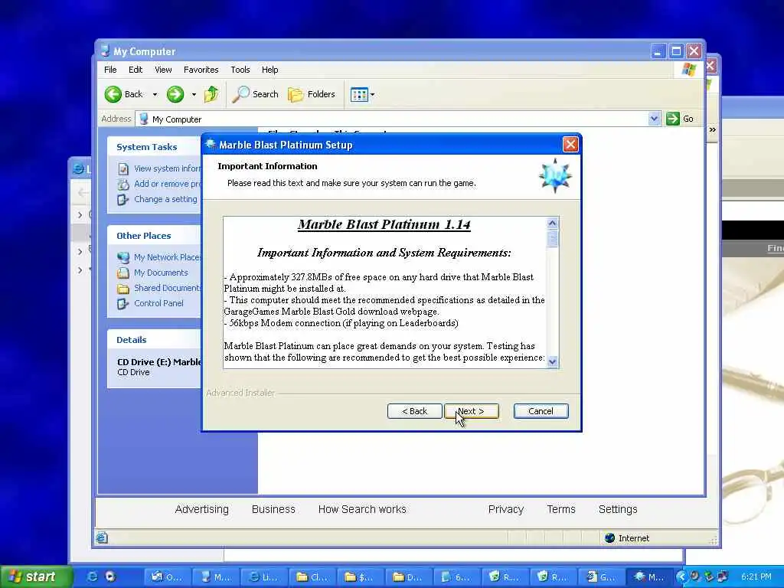Open the Views button in toolbar
The image size is (784, 588).
(x=359, y=94)
